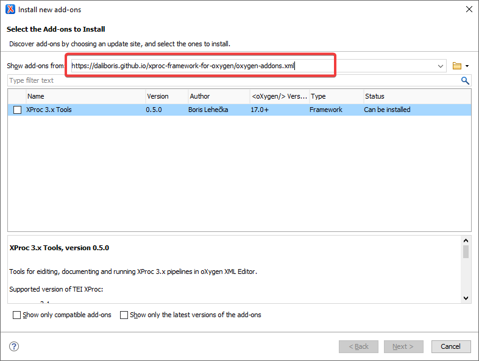Image resolution: width=479 pixels, height=361 pixels.
Task: Click the description scroll down arrow
Action: [466, 298]
